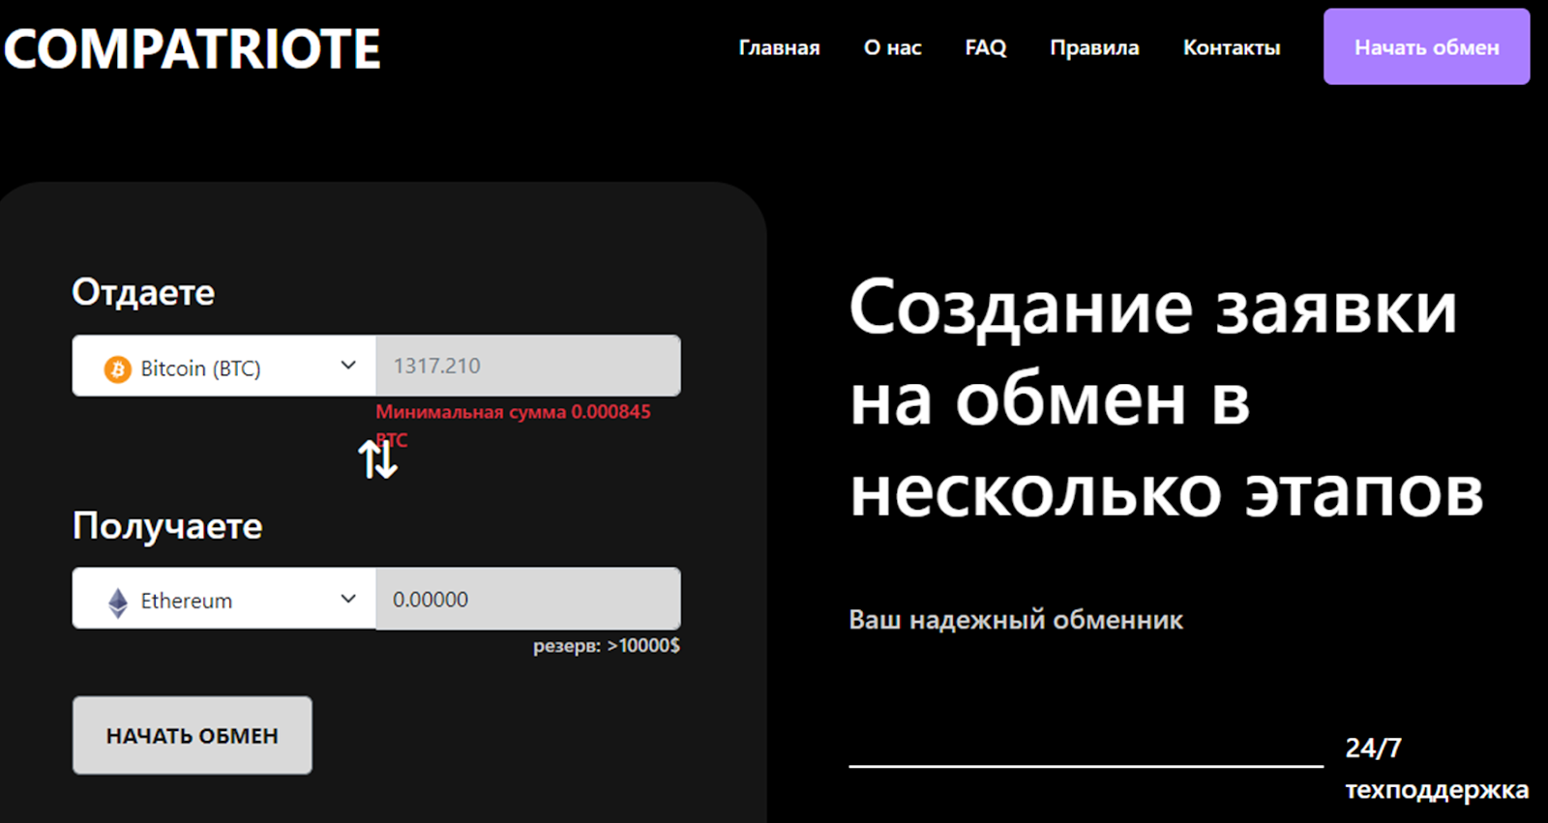Click the Отдаете heading

143,292
